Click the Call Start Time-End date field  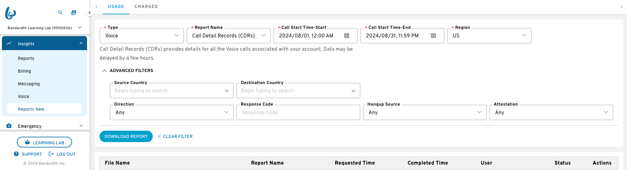tap(402, 36)
